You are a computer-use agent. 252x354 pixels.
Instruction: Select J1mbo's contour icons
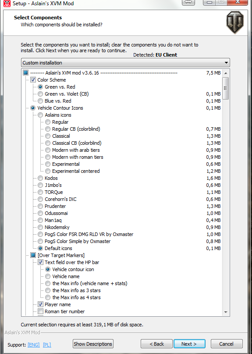(40, 185)
